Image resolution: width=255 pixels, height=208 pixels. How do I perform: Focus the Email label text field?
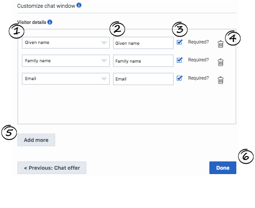[143, 79]
